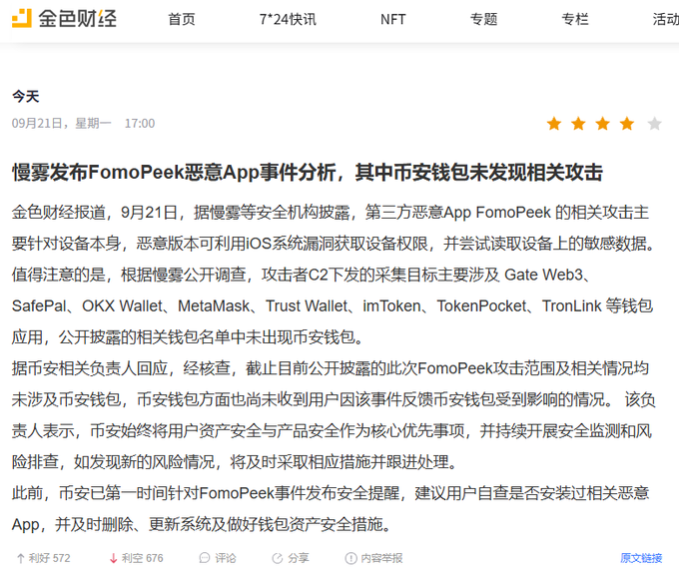Image resolution: width=679 pixels, height=587 pixels.
Task: Open the 原文链接 source link
Action: click(x=641, y=558)
